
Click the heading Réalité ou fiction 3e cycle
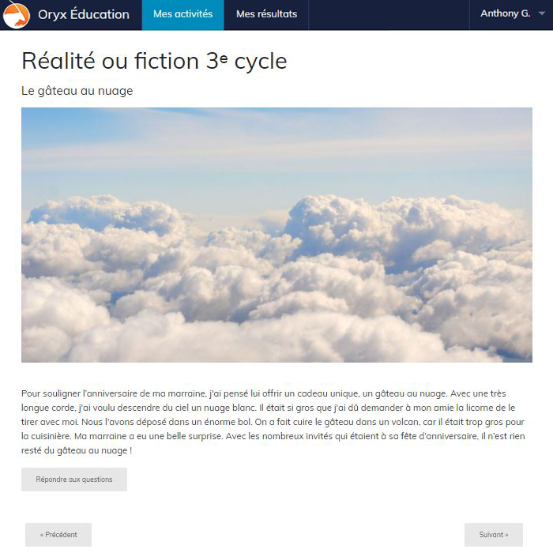pos(154,61)
